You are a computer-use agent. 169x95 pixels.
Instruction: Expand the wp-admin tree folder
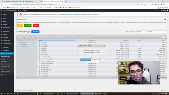(18, 42)
